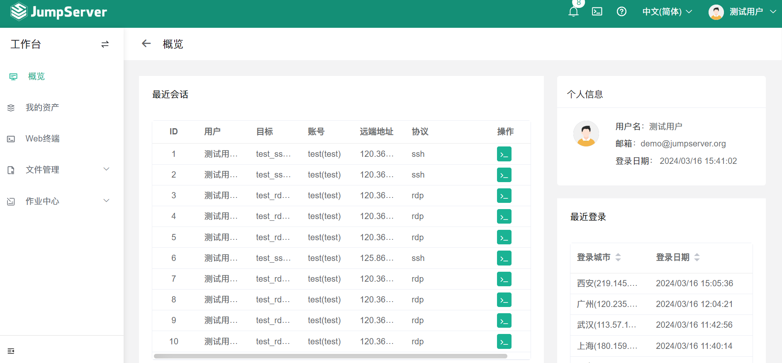Click the profile avatar in 个人信息
The height and width of the screenshot is (363, 782).
coord(586,134)
